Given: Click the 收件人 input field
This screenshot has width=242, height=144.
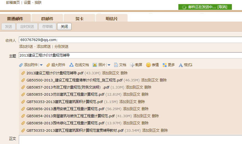Looking at the screenshot, I should [x=130, y=40].
